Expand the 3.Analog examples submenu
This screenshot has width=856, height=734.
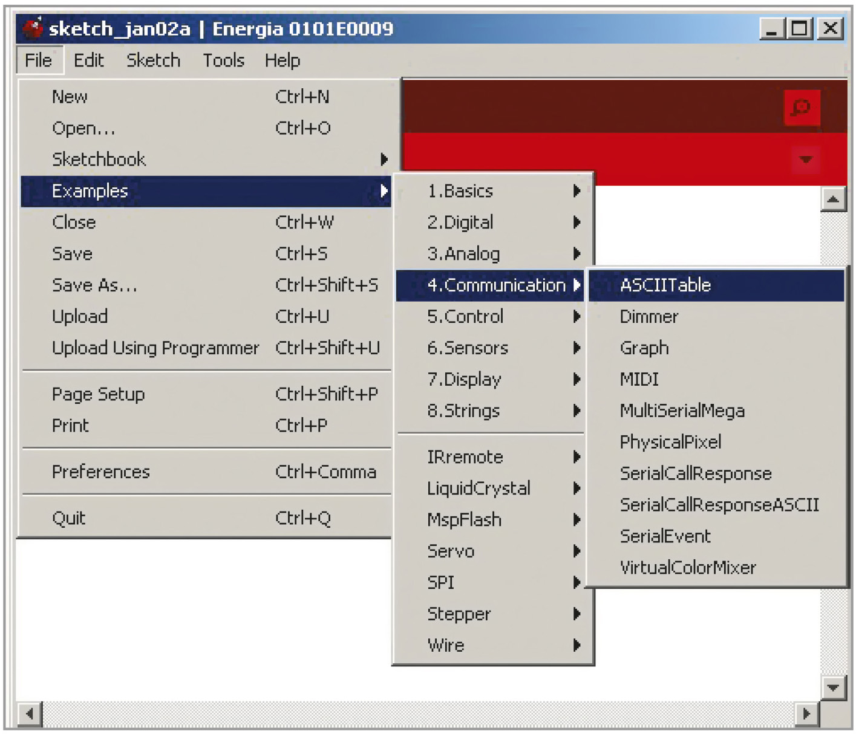[491, 254]
